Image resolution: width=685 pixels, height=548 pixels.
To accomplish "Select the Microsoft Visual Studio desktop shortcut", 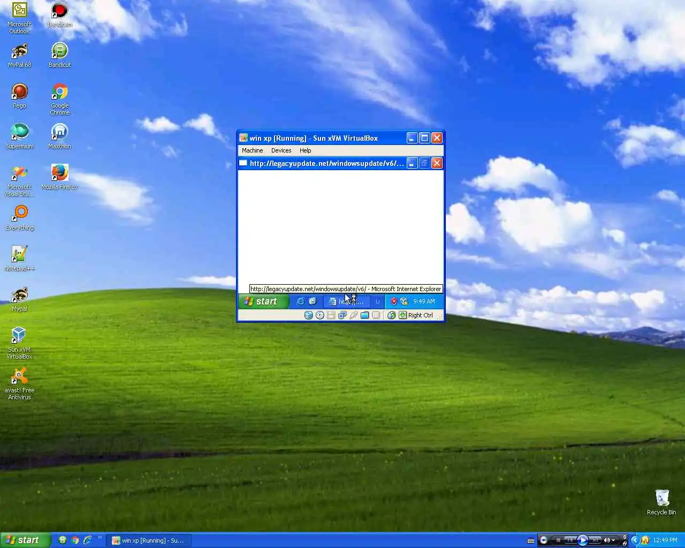I will [x=19, y=180].
